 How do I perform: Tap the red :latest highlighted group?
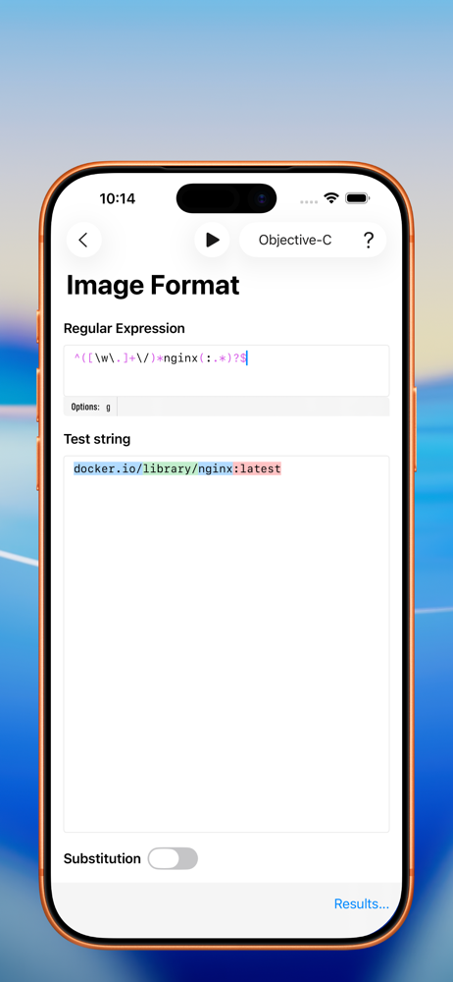click(x=258, y=468)
